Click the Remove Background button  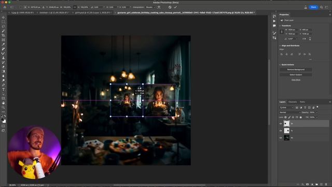coord(296,70)
